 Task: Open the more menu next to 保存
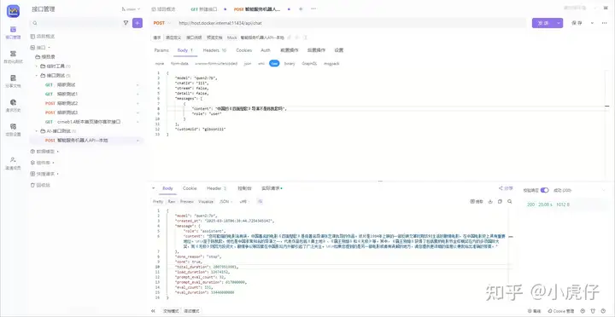pos(604,23)
